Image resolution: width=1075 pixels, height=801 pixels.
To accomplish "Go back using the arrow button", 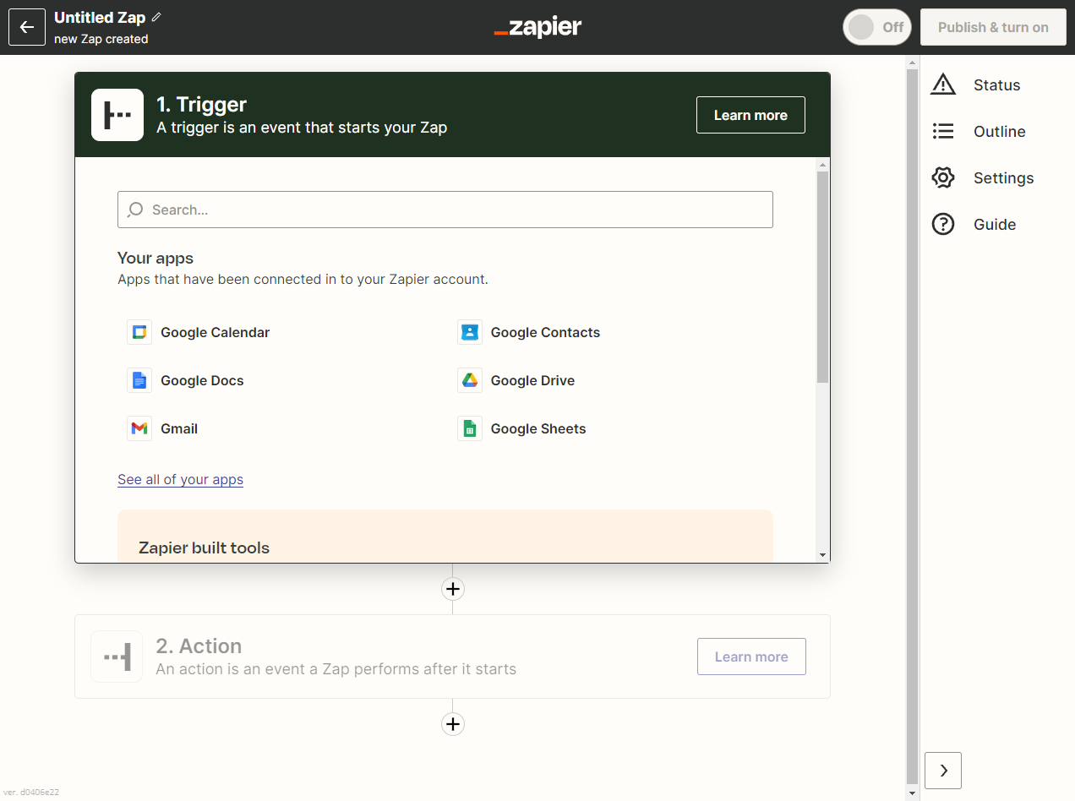I will (x=27, y=27).
